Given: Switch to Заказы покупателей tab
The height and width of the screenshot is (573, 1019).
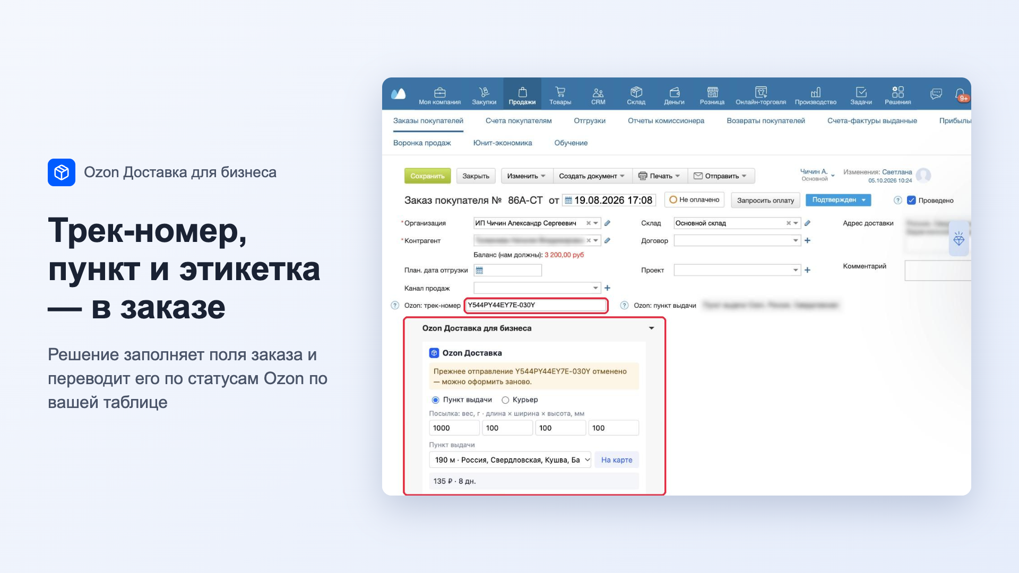Looking at the screenshot, I should [x=428, y=121].
